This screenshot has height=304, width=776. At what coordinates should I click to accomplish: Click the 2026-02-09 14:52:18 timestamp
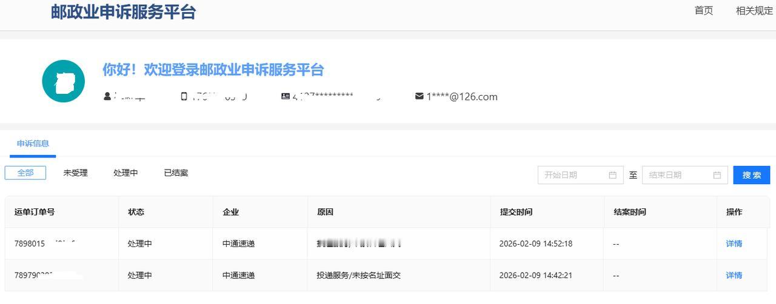point(536,243)
